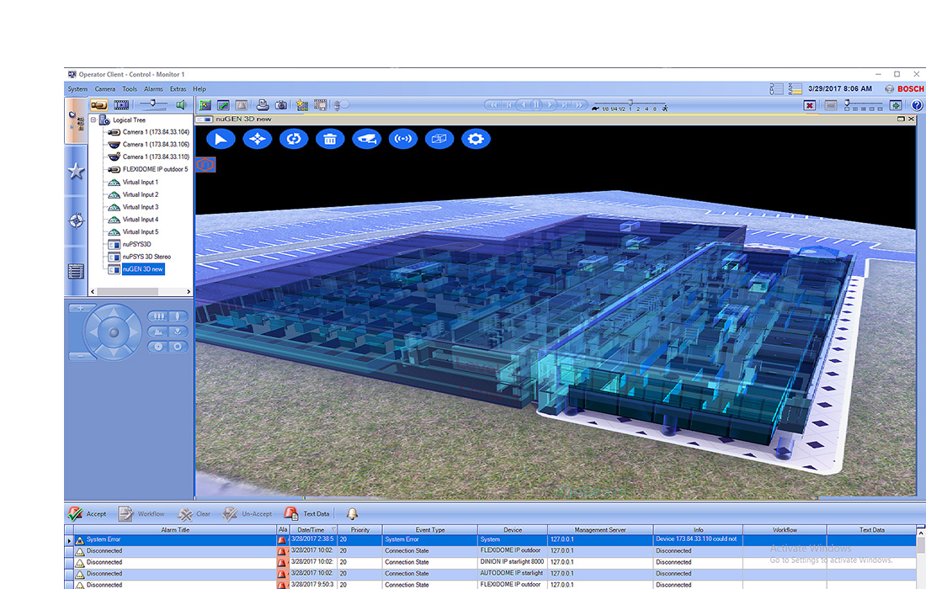Screen dimensions: 926x589
Task: Switch to playback filmstrip mode icon
Action: tap(122, 105)
